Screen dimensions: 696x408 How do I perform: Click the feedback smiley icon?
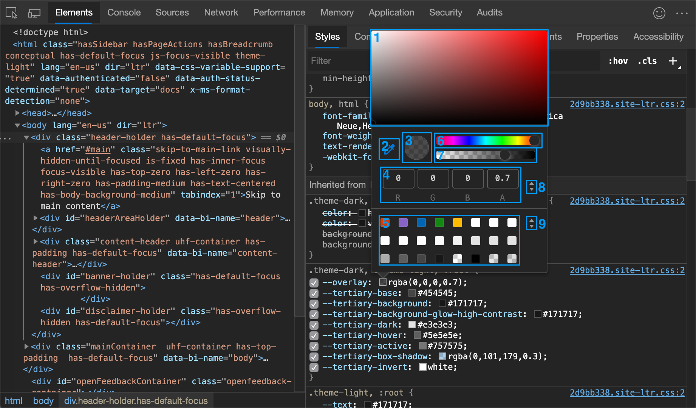(659, 12)
